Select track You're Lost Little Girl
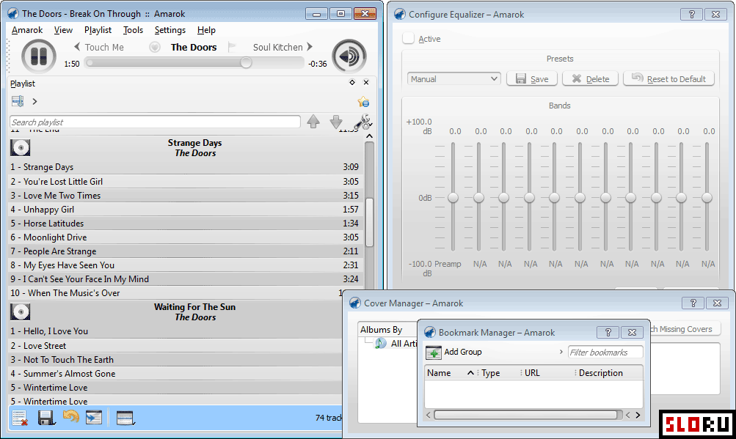736x439 pixels. [x=185, y=182]
